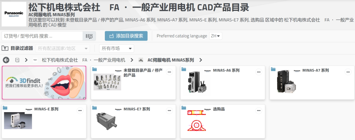
Task: Open more options for MINAS-A6 系列
Action: coord(259,72)
